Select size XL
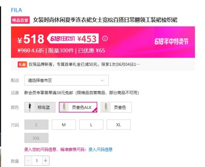The image size is (205, 167). (118, 124)
